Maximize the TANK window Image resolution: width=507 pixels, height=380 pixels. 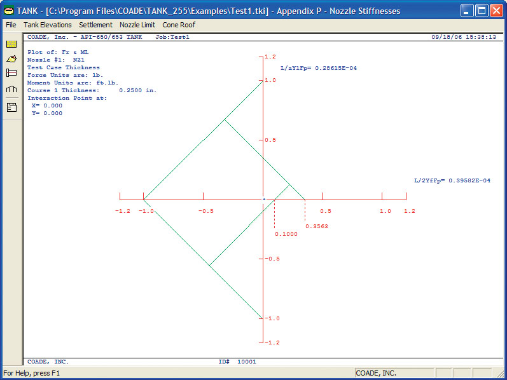[482, 11]
